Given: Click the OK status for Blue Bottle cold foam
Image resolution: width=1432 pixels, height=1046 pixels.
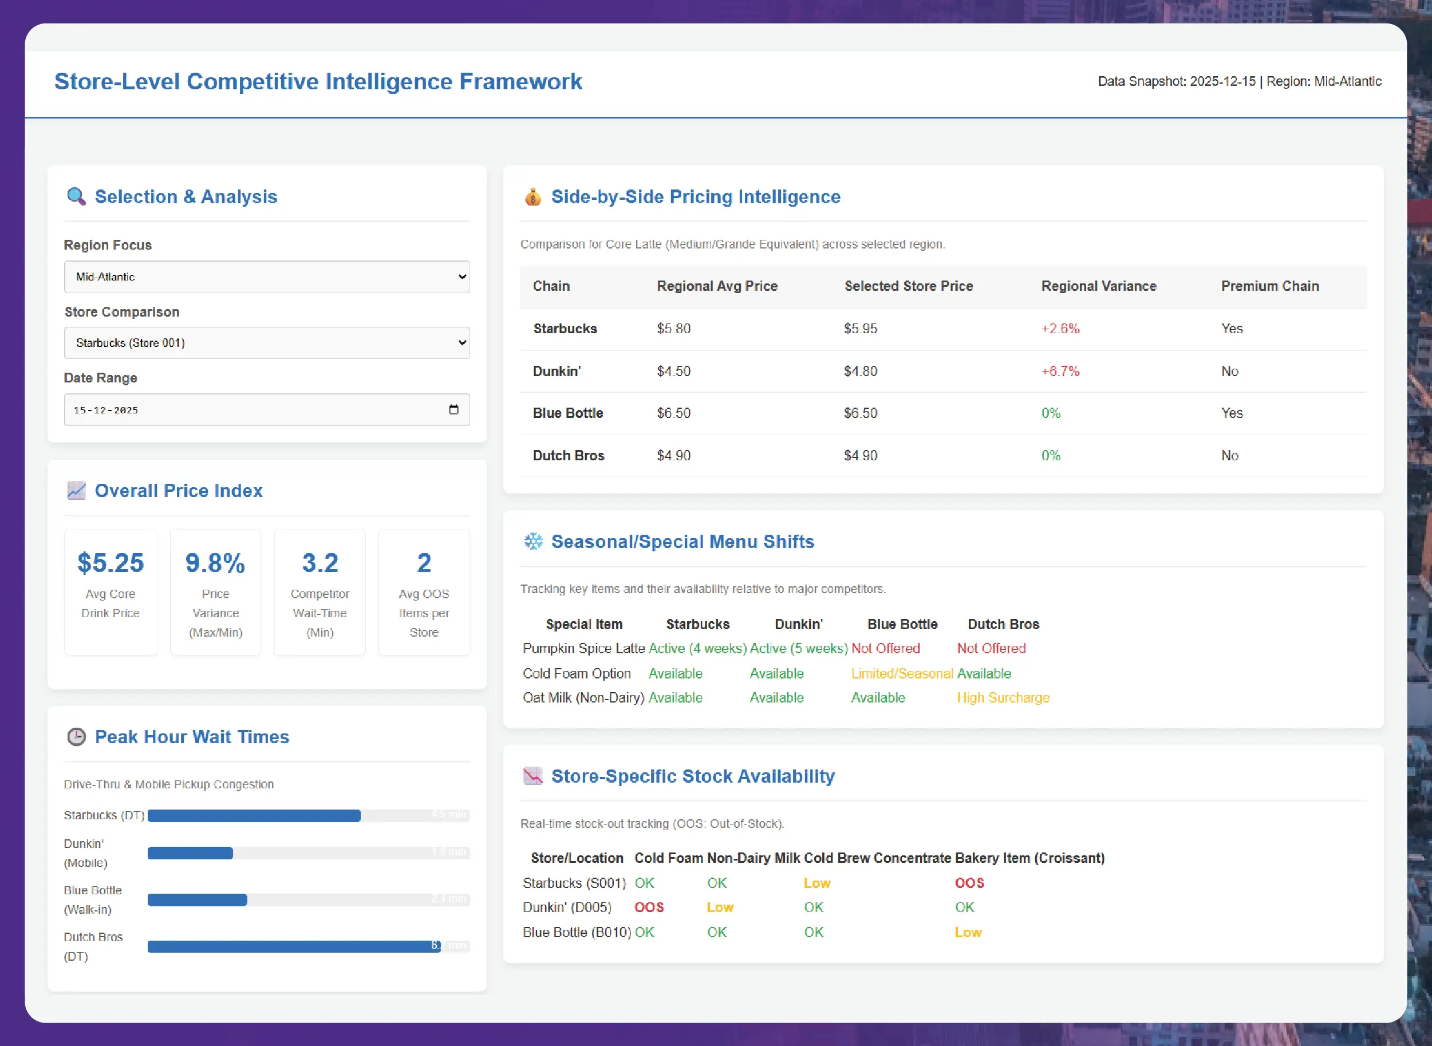Looking at the screenshot, I should [645, 931].
